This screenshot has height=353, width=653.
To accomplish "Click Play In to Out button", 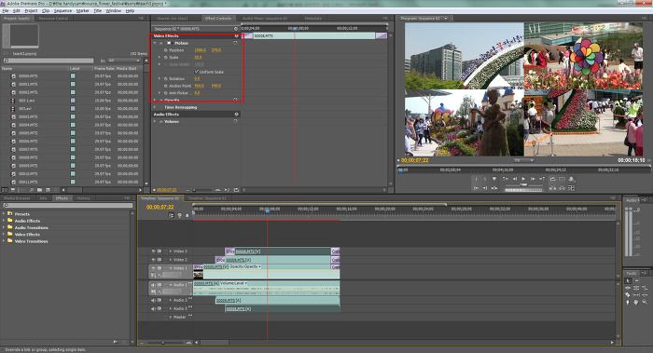I will click(x=494, y=188).
